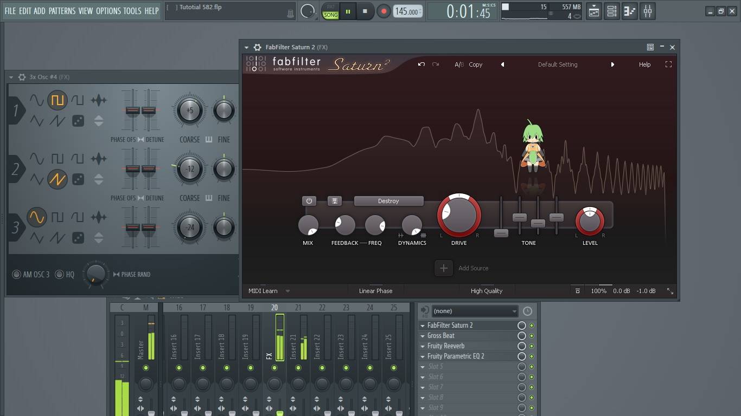Screen dimensions: 741x416
Task: Select sine wave shape for oscillator 2
Action: tap(36, 159)
